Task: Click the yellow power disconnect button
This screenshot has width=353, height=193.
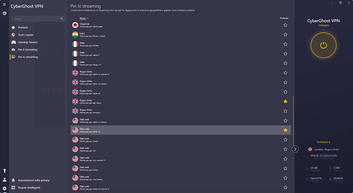Action: pos(324,45)
